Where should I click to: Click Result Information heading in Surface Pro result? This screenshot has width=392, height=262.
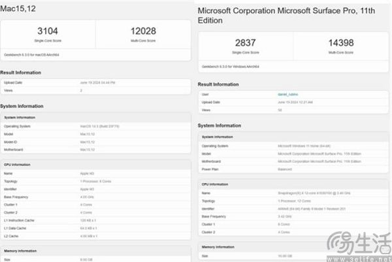[218, 84]
